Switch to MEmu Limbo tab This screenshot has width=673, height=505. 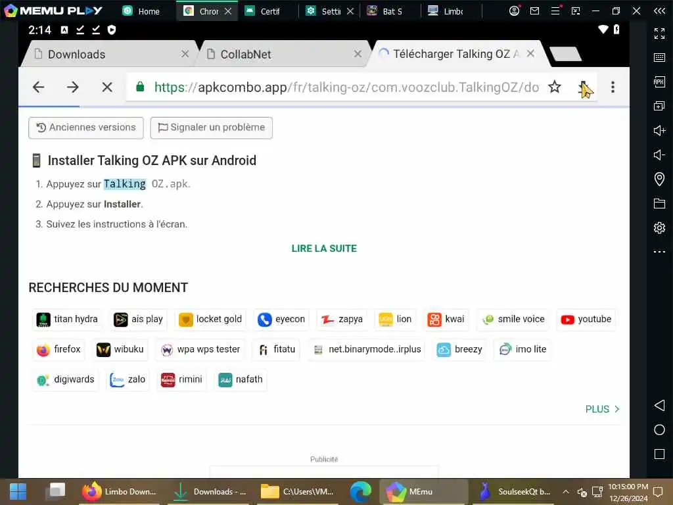(446, 11)
